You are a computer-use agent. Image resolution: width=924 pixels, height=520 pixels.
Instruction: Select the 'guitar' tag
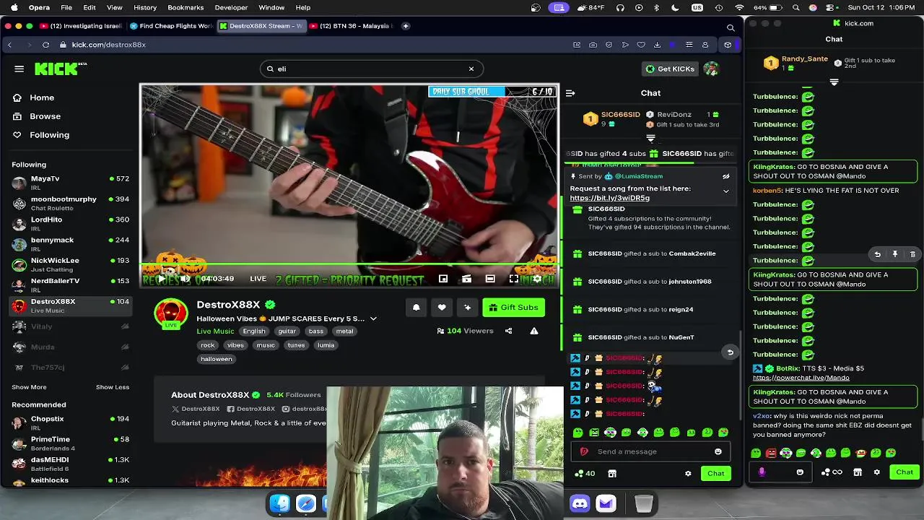point(287,331)
